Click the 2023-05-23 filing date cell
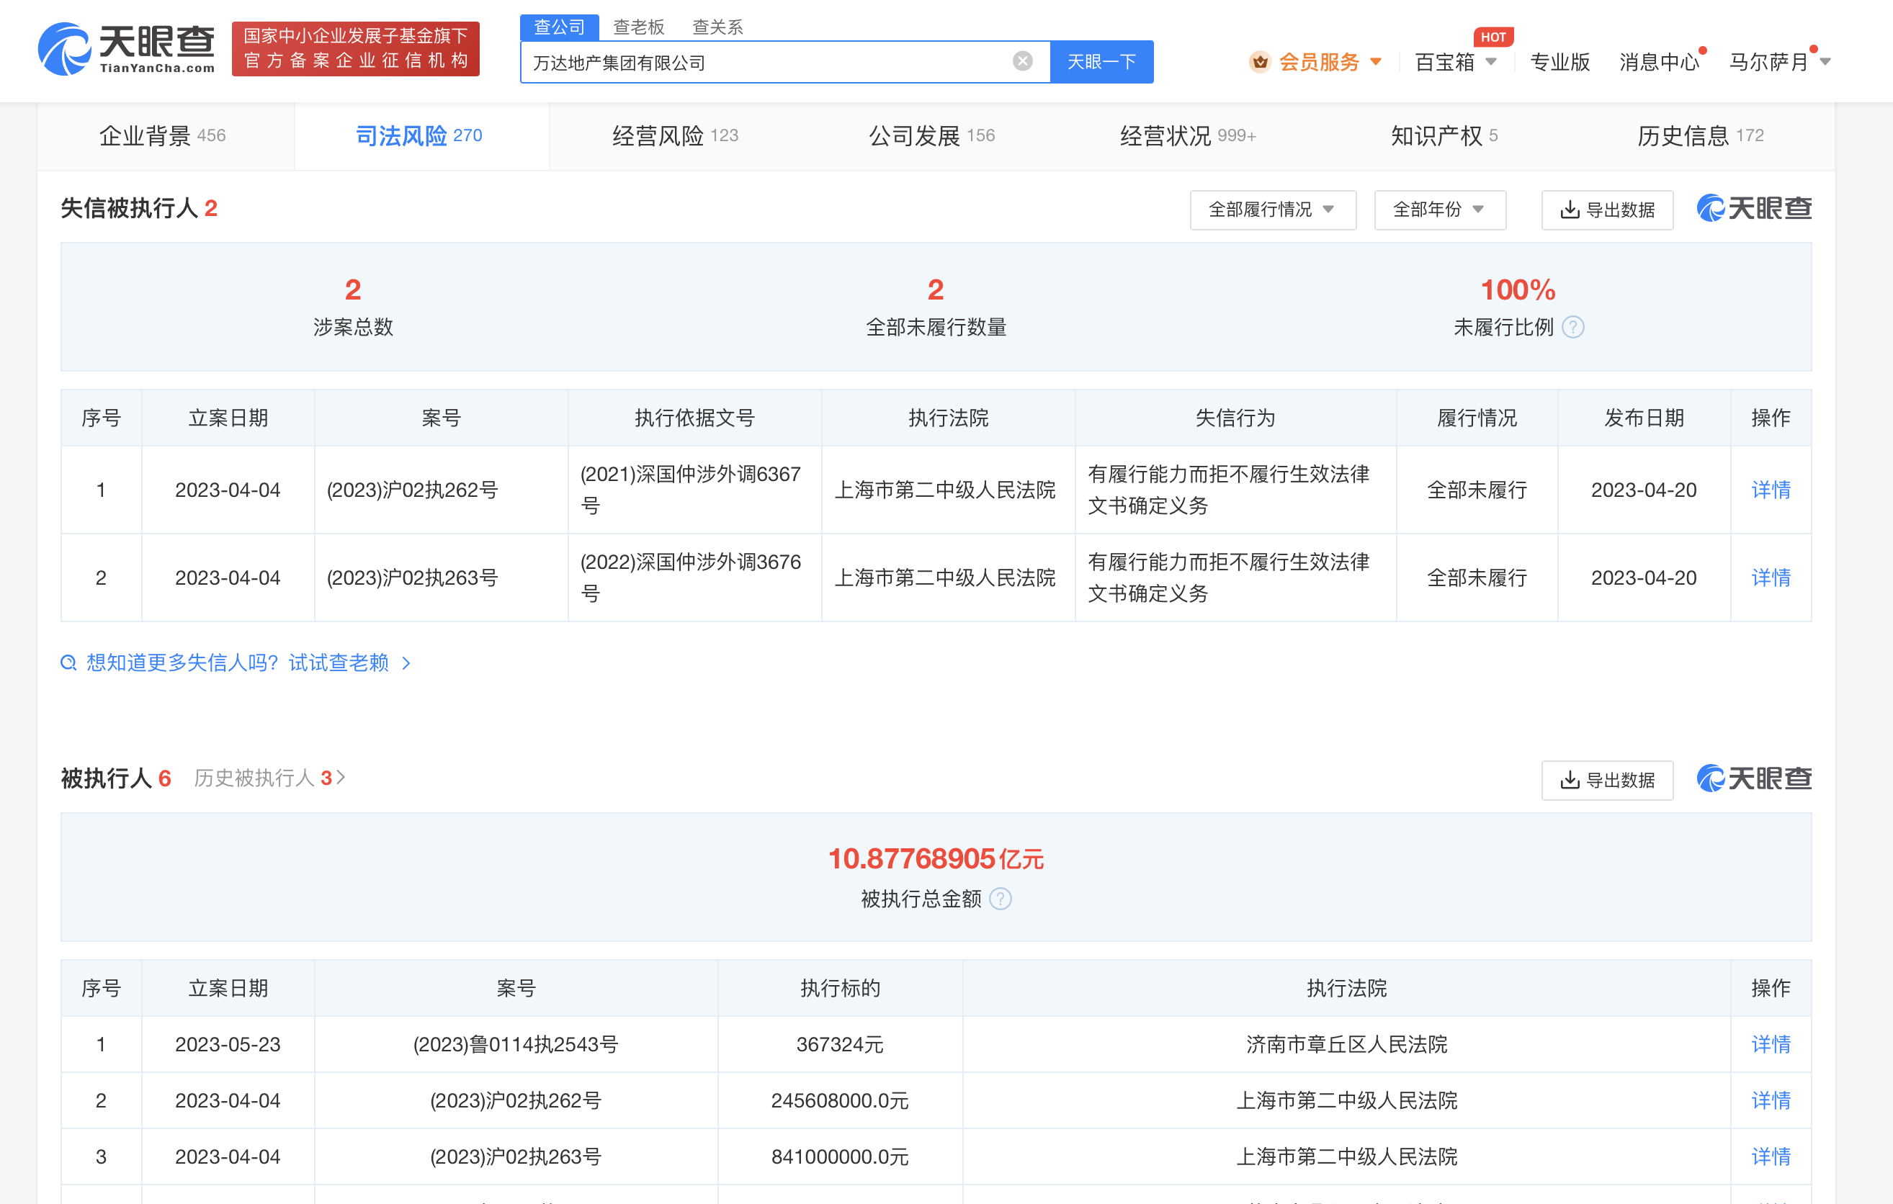1893x1204 pixels. 228,1043
